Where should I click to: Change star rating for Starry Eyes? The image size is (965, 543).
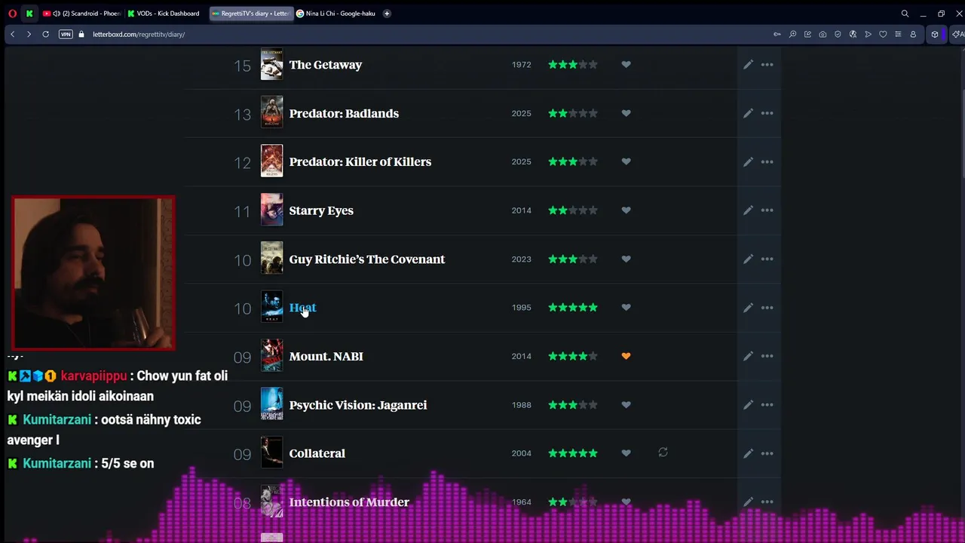coord(573,210)
